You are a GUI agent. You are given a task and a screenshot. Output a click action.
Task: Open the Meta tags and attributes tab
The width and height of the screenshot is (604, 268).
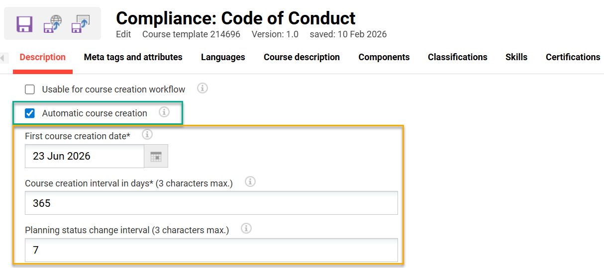(133, 57)
